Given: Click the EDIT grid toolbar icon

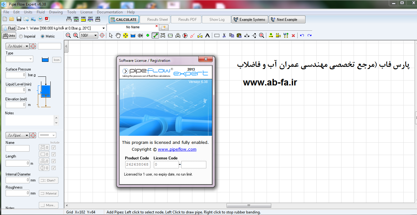Looking at the screenshot, I should coord(90,19).
